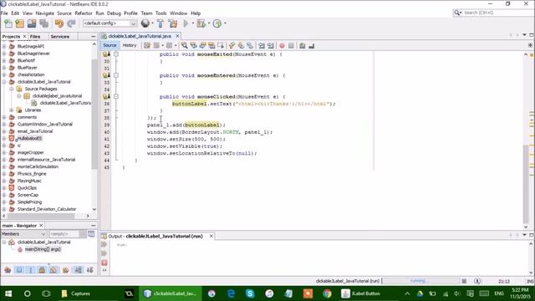535x301 pixels.
Task: Click Find Next Occurrence editor icon
Action: coord(202,45)
